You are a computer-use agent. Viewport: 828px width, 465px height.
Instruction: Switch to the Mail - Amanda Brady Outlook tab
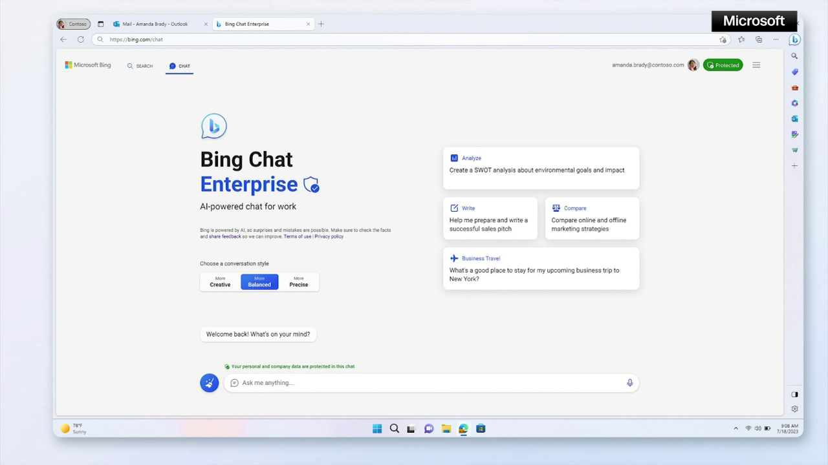[x=155, y=24]
